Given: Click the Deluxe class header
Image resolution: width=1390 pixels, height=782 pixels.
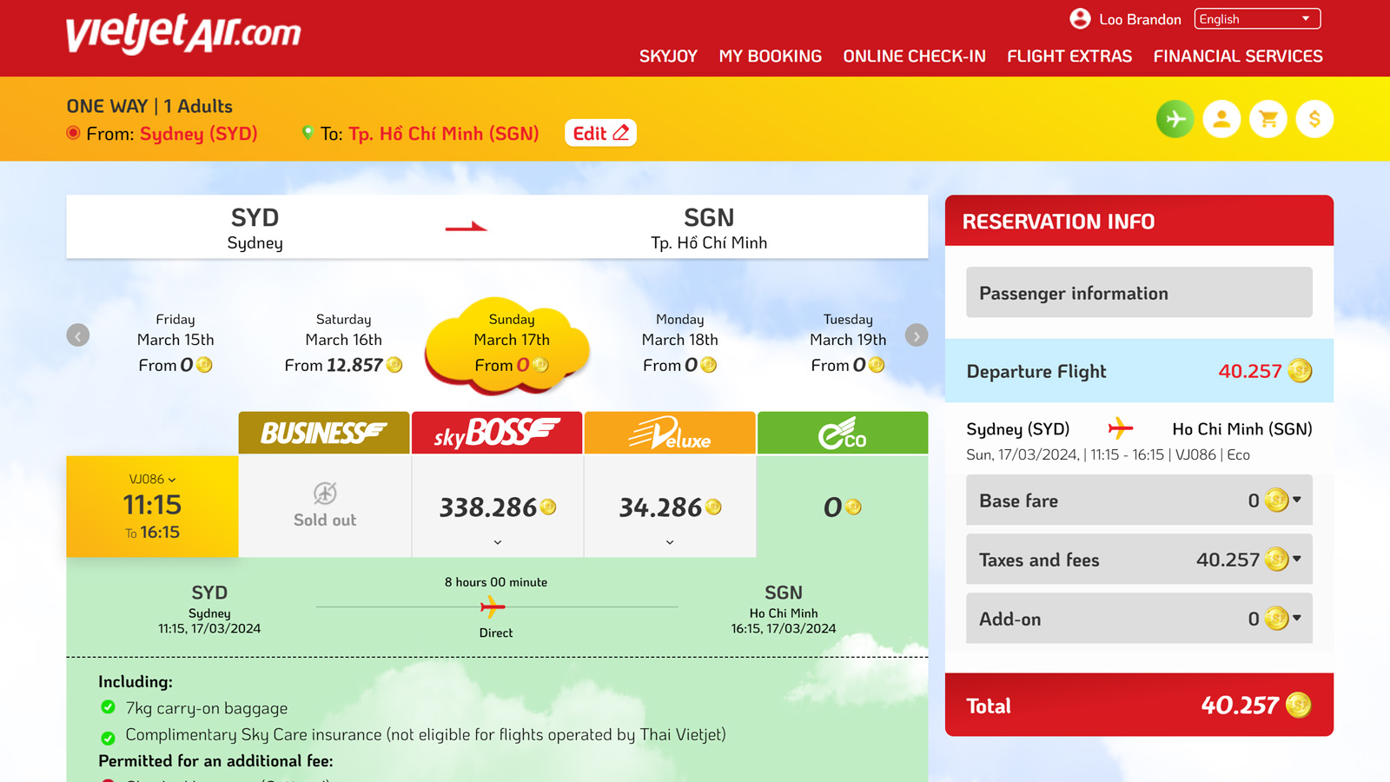Looking at the screenshot, I should pyautogui.click(x=670, y=433).
